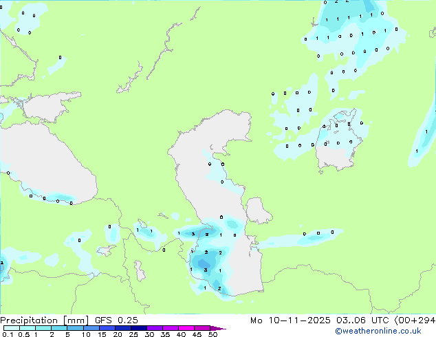This screenshot has height=337, width=436.
Task: Click the '20' legend scale label
Action: coord(118,334)
